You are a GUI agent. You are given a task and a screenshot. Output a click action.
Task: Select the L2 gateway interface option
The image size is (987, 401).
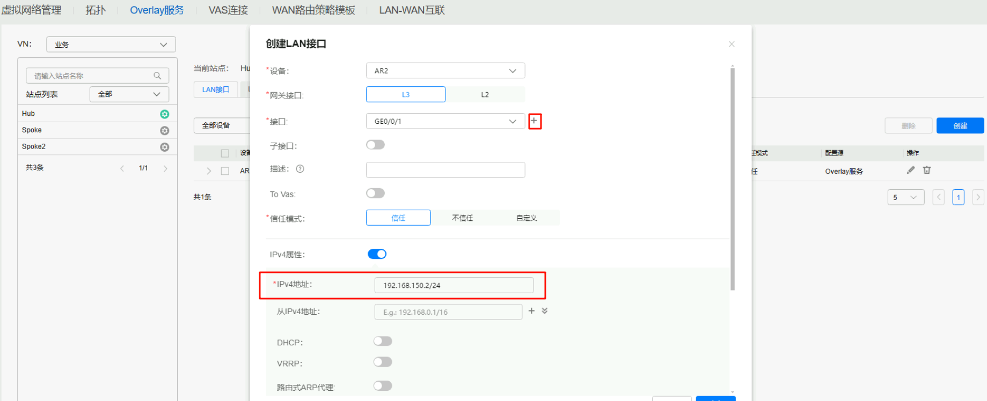tap(485, 95)
